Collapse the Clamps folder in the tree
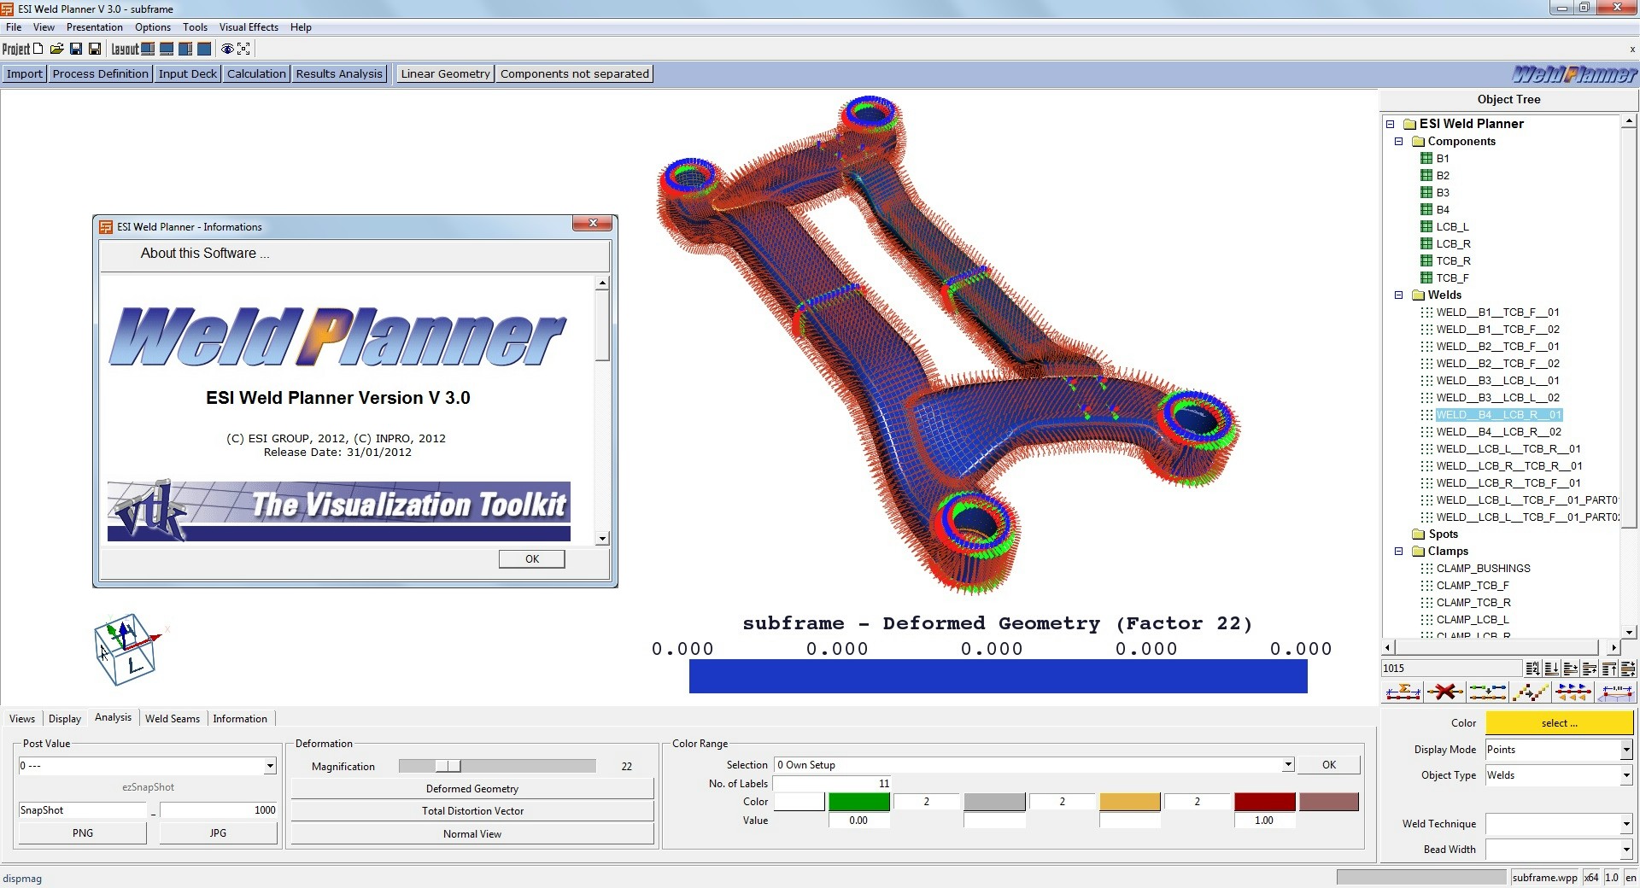The height and width of the screenshot is (888, 1640). 1398,552
